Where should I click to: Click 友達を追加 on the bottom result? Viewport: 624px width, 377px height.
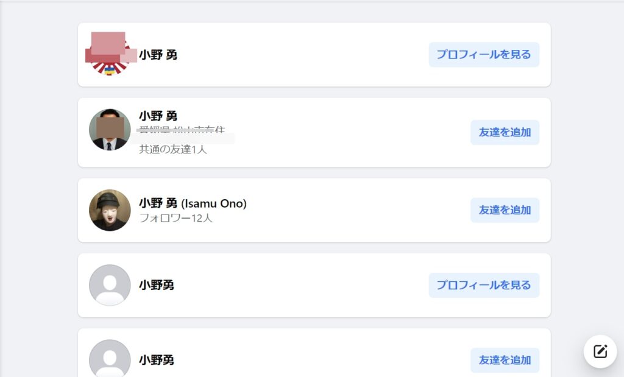[x=505, y=360]
